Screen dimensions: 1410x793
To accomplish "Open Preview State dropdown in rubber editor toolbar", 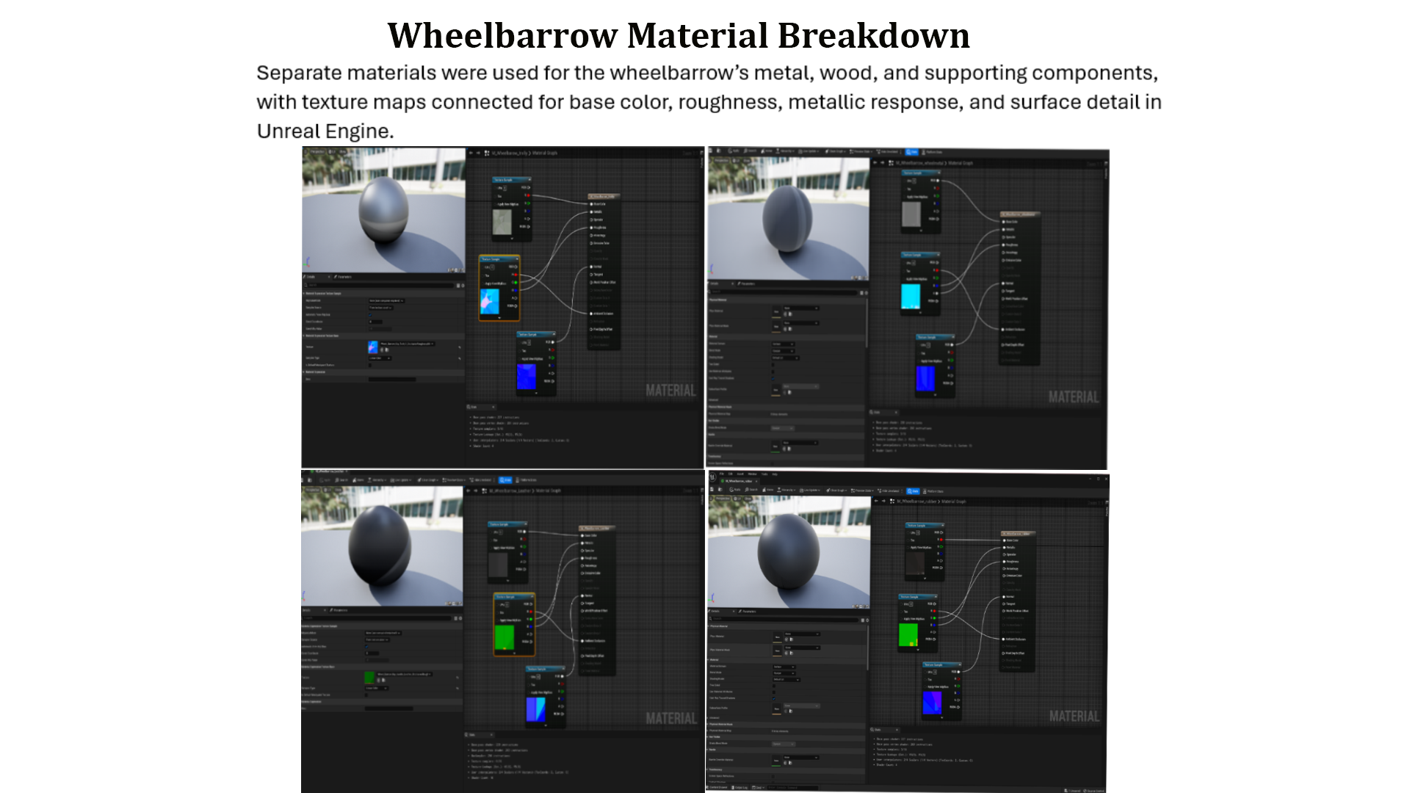I will point(862,490).
